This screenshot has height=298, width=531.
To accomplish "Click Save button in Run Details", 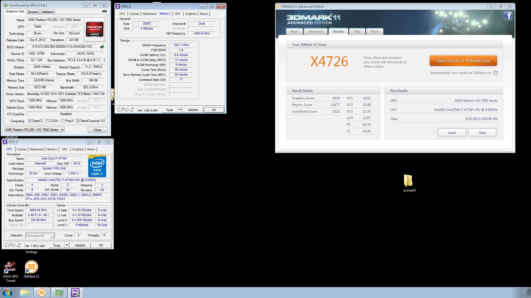I will pos(482,133).
